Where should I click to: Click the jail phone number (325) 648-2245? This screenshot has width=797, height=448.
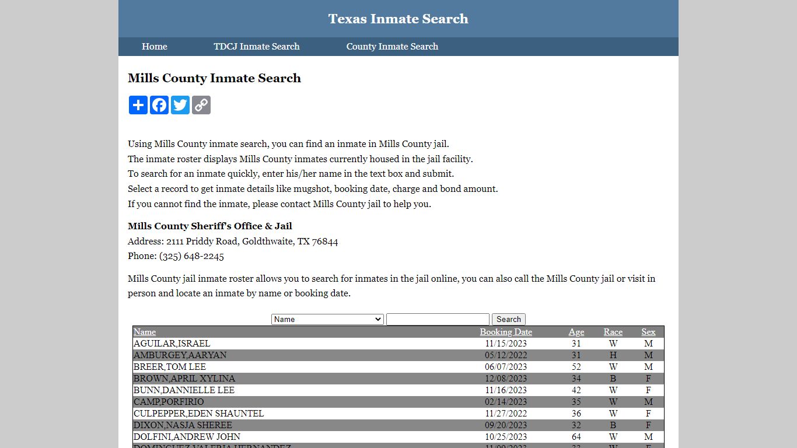point(191,256)
